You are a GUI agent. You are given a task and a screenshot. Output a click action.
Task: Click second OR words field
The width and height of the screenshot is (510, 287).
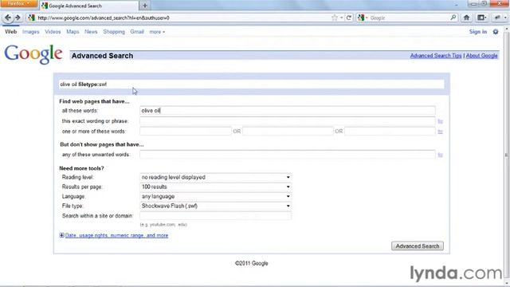pos(288,131)
